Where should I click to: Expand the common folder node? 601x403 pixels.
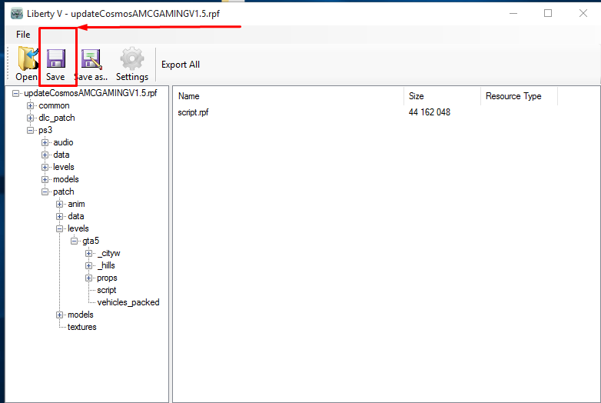click(x=30, y=105)
